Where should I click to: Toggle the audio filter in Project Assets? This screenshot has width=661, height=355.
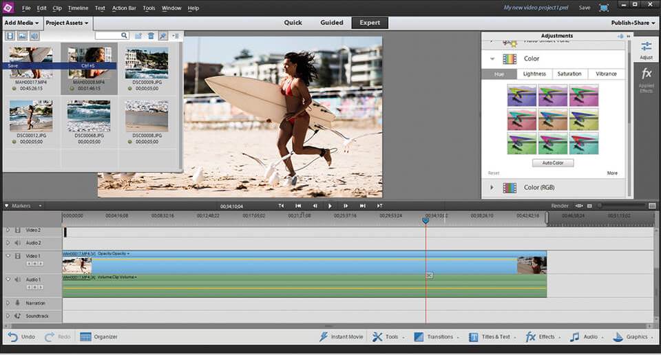coord(34,36)
